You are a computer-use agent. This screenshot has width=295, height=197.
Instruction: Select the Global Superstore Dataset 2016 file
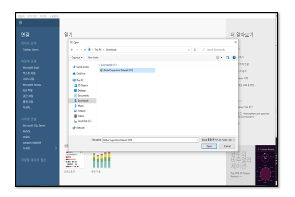click(127, 70)
